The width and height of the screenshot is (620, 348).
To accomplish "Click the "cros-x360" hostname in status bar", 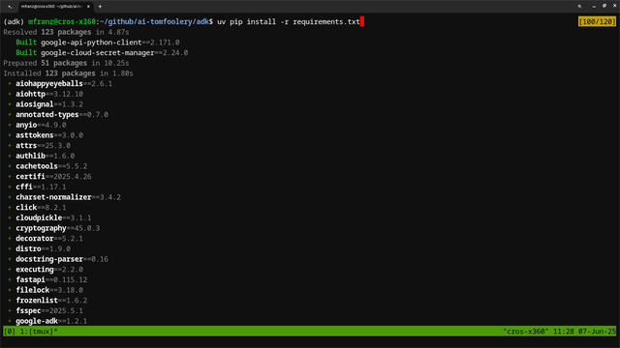I will click(x=526, y=332).
